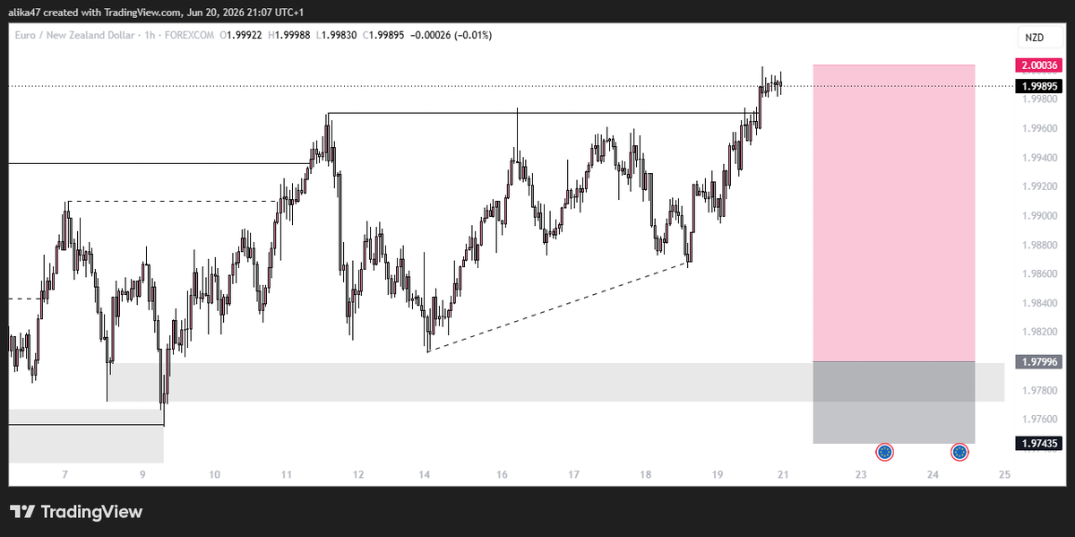Select the pink stop-loss zone of short position

(893, 212)
